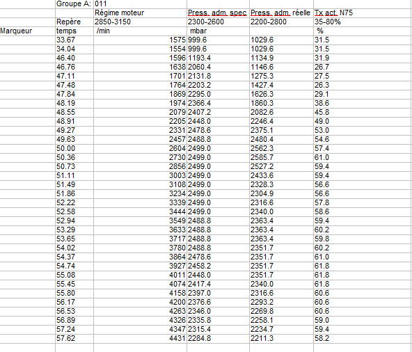
Task: Select the Press. adm. spec header cell
Action: point(218,13)
